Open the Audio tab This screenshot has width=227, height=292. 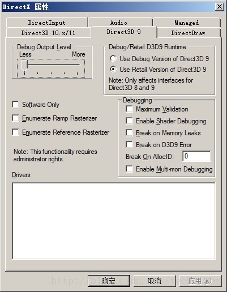[121, 23]
